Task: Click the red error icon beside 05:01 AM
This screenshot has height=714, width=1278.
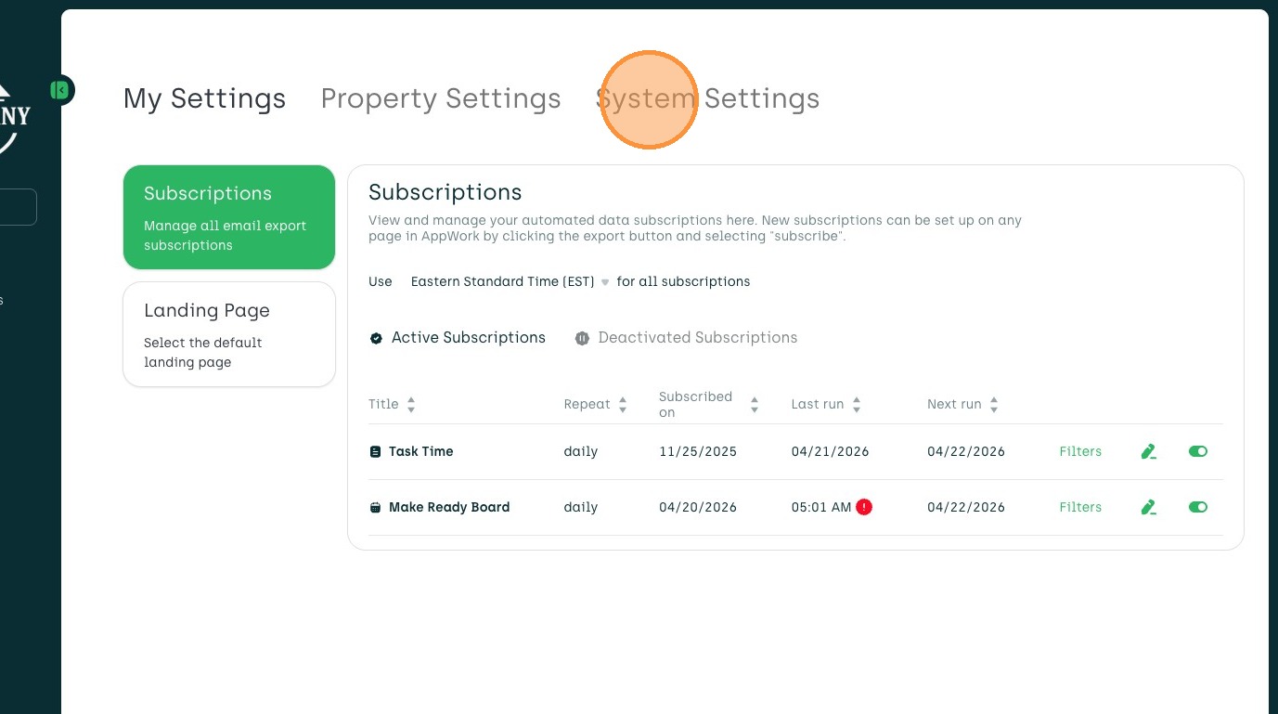Action: (x=864, y=507)
